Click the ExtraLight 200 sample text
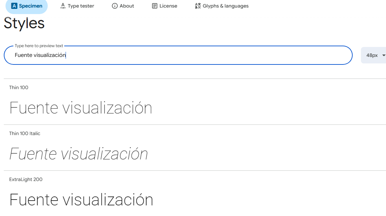The height and width of the screenshot is (216, 386). 81,200
